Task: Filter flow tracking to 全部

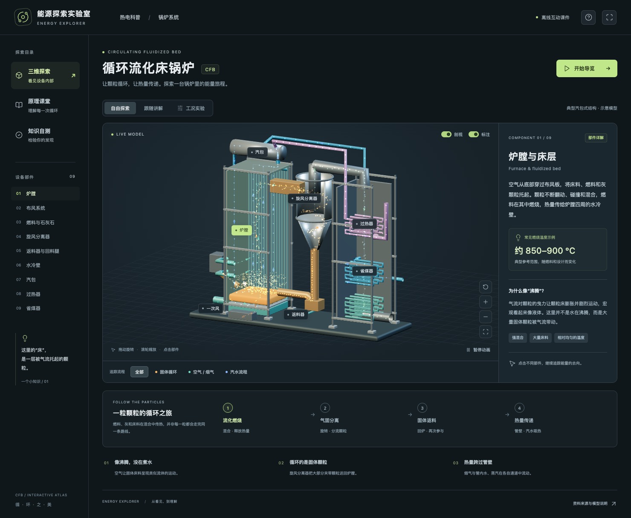Action: 139,372
